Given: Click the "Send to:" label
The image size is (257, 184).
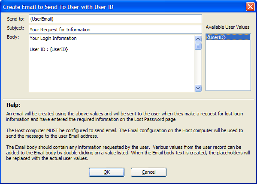Looking at the screenshot, I should point(16,19).
